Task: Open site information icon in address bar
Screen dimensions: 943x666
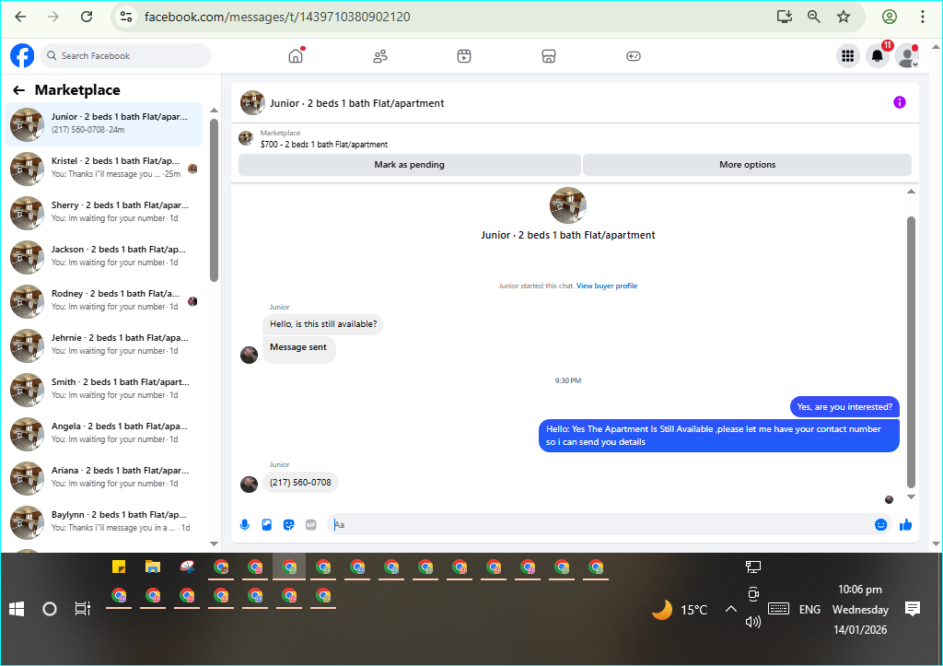Action: 126,17
